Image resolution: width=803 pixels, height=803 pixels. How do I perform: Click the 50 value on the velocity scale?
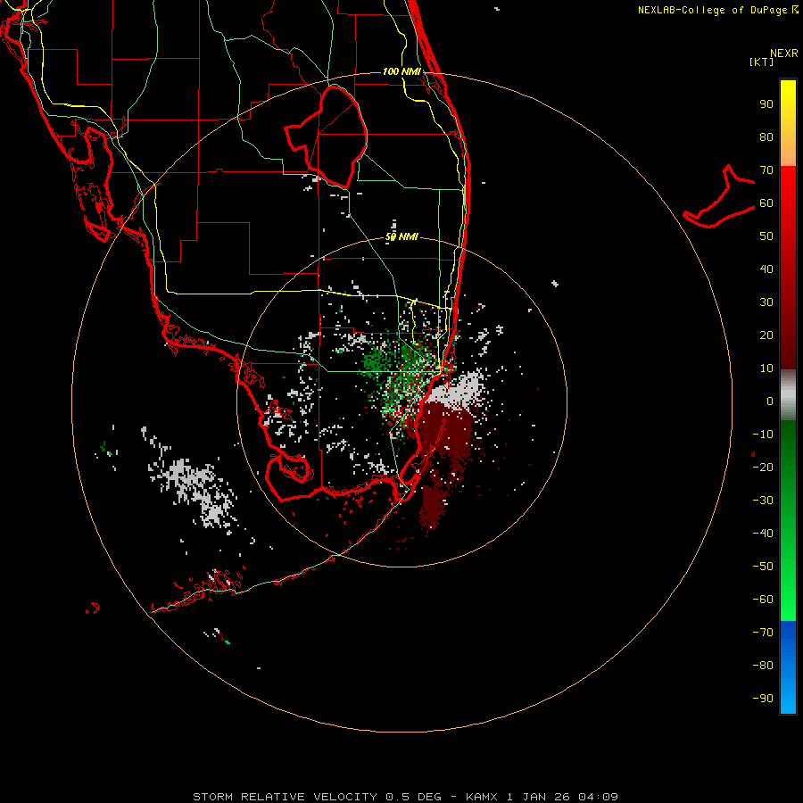[x=766, y=236]
